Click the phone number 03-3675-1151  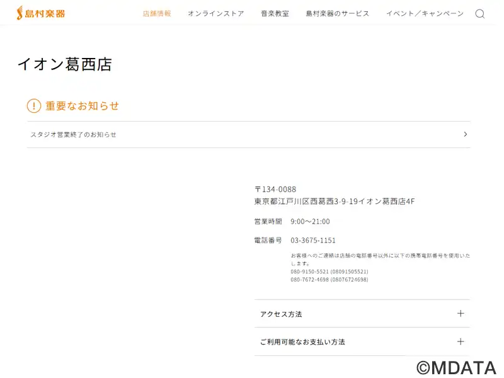313,241
